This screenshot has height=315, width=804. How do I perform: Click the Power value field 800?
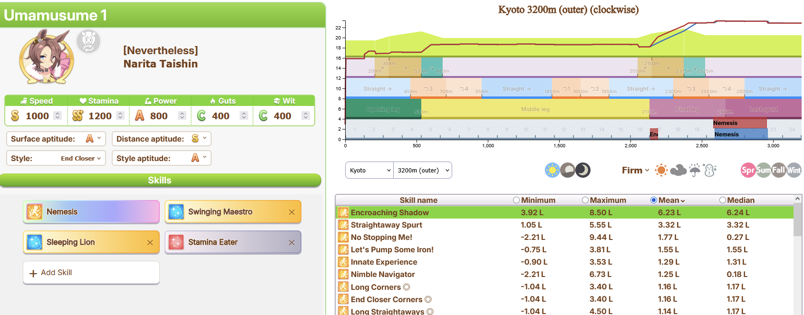[x=159, y=116]
